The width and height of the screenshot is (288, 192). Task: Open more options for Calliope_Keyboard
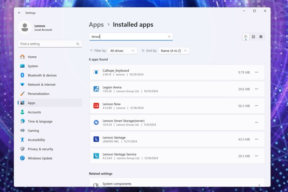coord(256,72)
